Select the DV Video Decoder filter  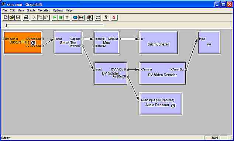click(x=162, y=73)
